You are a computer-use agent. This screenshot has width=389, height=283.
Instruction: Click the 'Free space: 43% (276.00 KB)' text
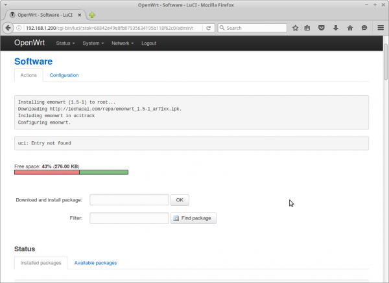pyautogui.click(x=47, y=166)
